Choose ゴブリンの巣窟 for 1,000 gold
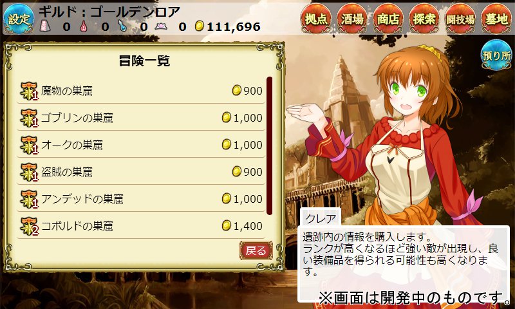Screen dimensions: 515x309 [141, 118]
